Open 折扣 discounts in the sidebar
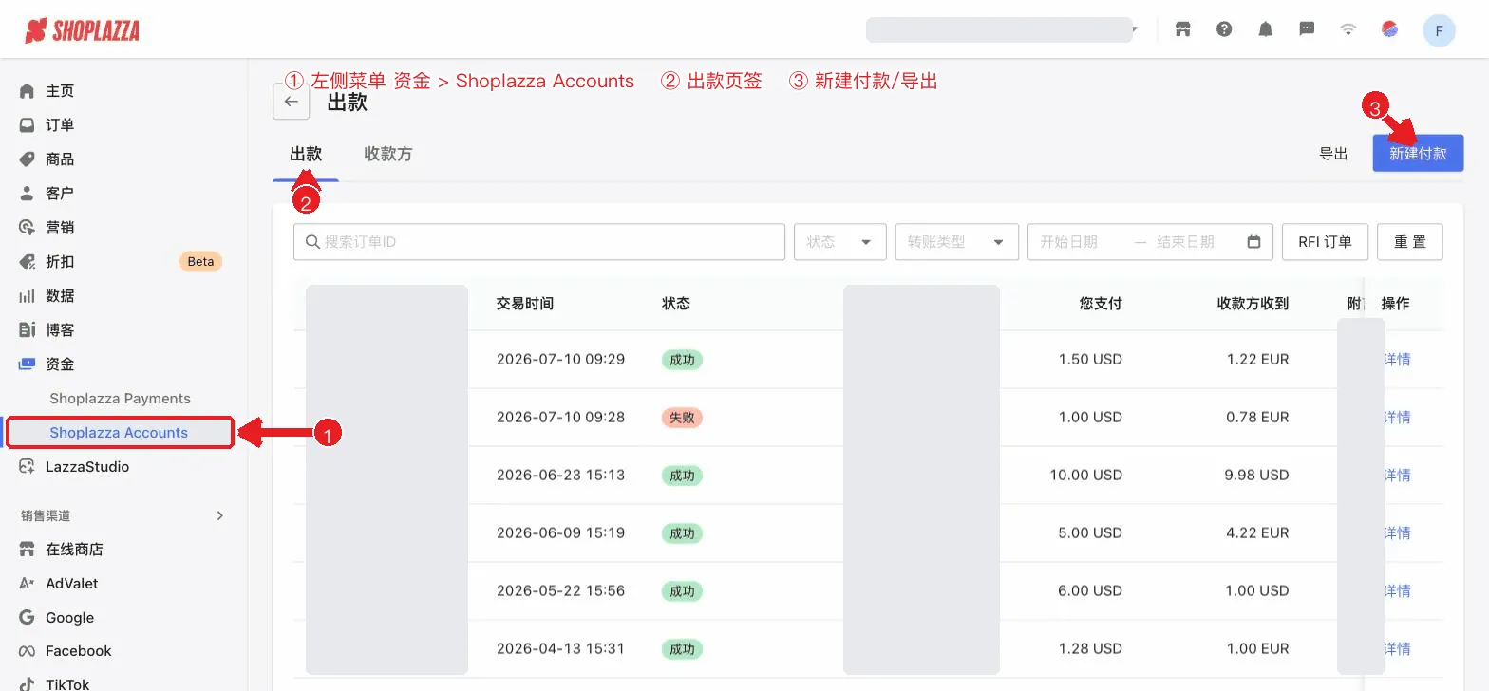The width and height of the screenshot is (1489, 691). pos(60,262)
